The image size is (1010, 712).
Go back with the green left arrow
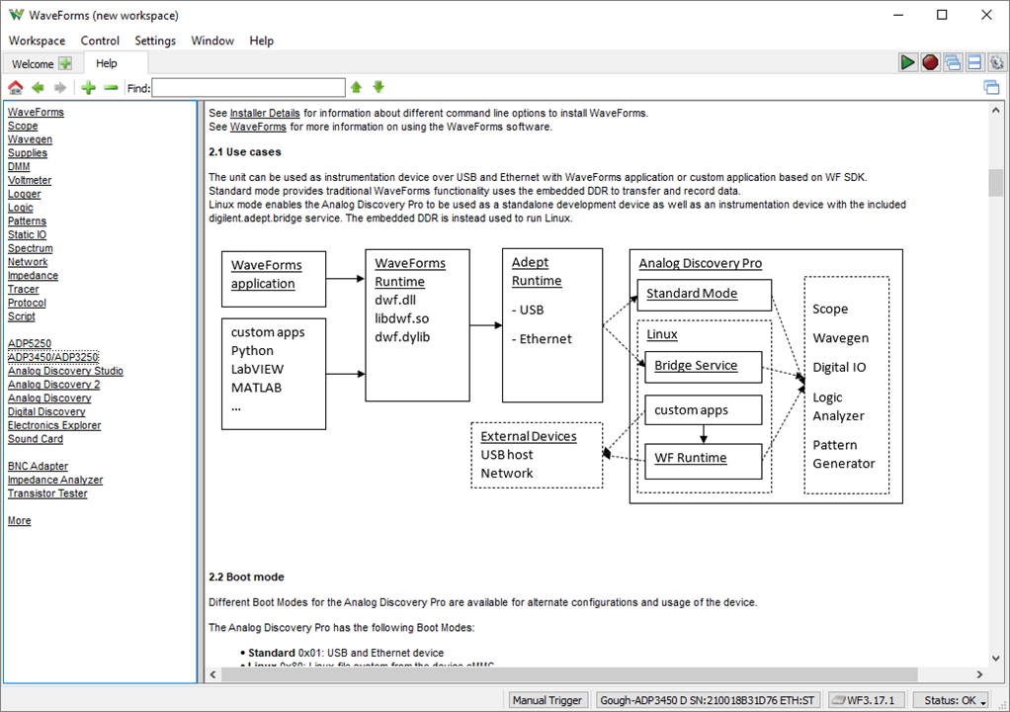point(38,88)
